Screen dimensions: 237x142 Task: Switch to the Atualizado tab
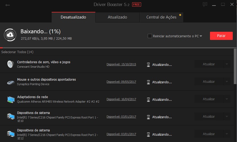click(x=118, y=17)
